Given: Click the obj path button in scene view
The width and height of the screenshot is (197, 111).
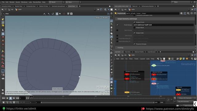Looking at the screenshot, I should [x=11, y=10].
